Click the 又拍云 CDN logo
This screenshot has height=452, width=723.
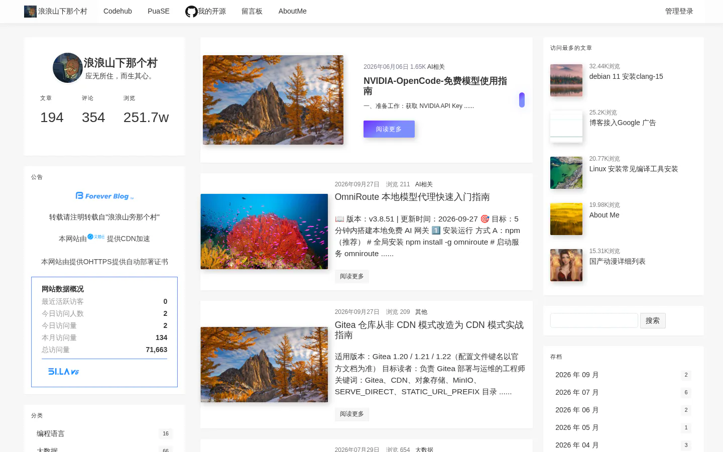pos(96,237)
